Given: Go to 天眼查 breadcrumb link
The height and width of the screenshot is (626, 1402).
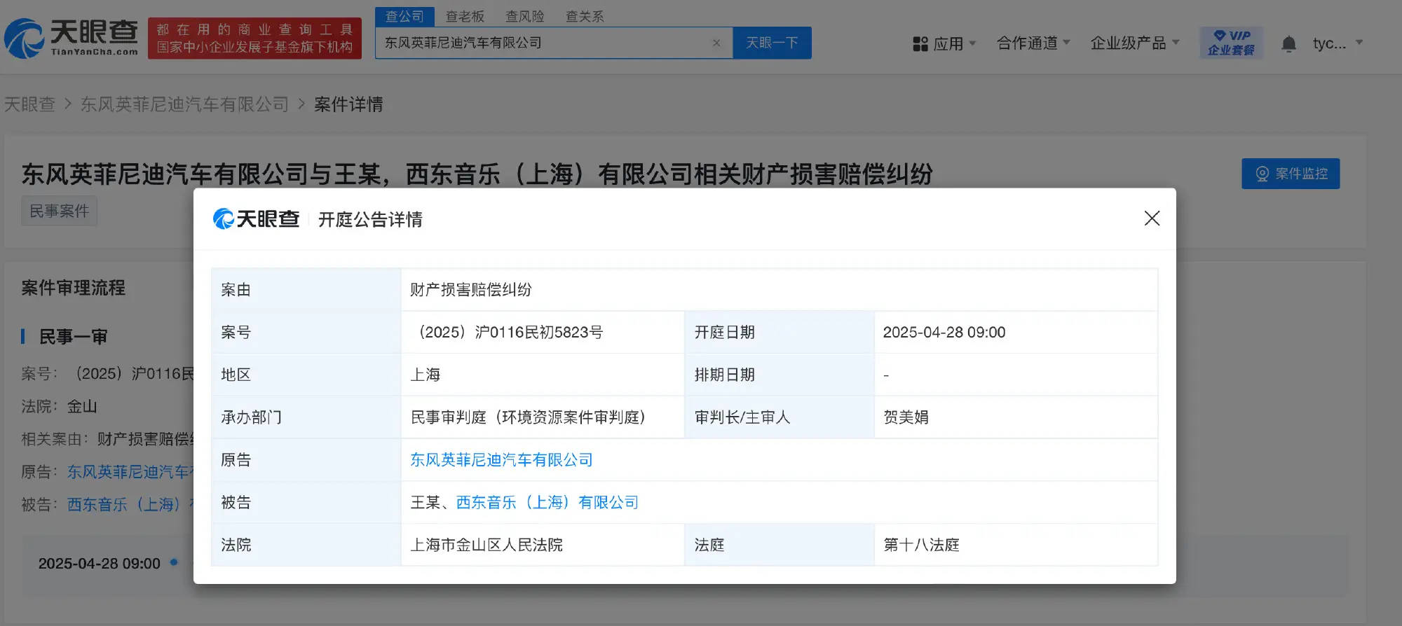Looking at the screenshot, I should 29,104.
